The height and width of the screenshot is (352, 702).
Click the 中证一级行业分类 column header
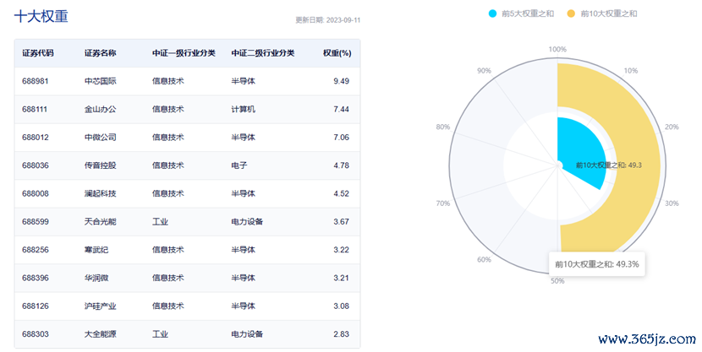coord(184,53)
